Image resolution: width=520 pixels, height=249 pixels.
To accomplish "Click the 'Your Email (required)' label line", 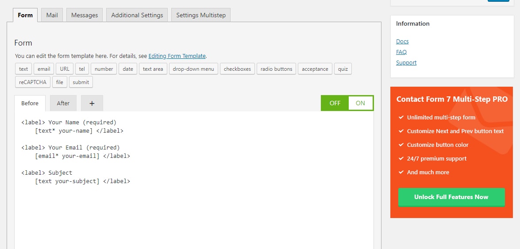I will pyautogui.click(x=71, y=147).
